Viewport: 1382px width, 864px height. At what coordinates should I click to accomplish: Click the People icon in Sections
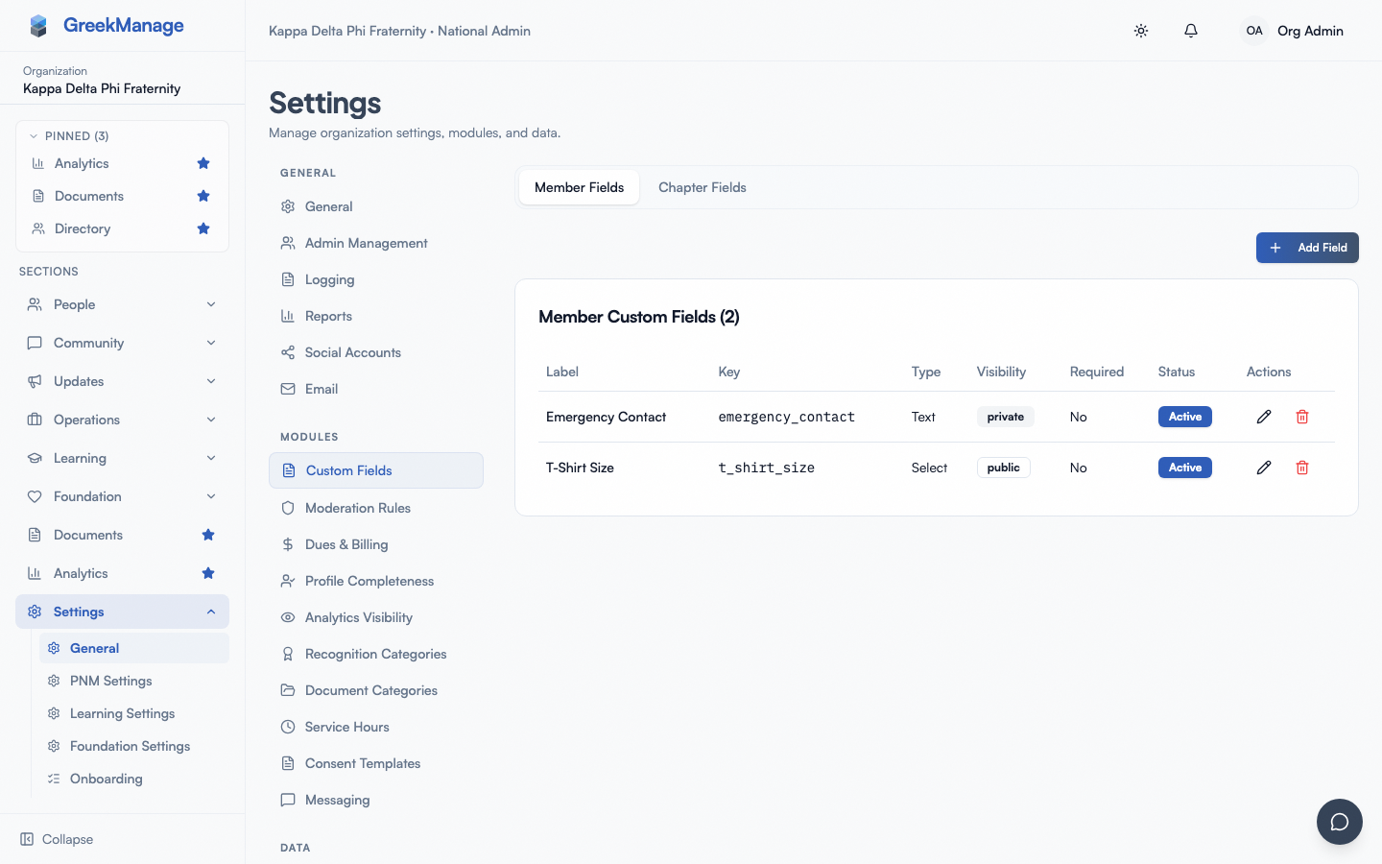[35, 304]
